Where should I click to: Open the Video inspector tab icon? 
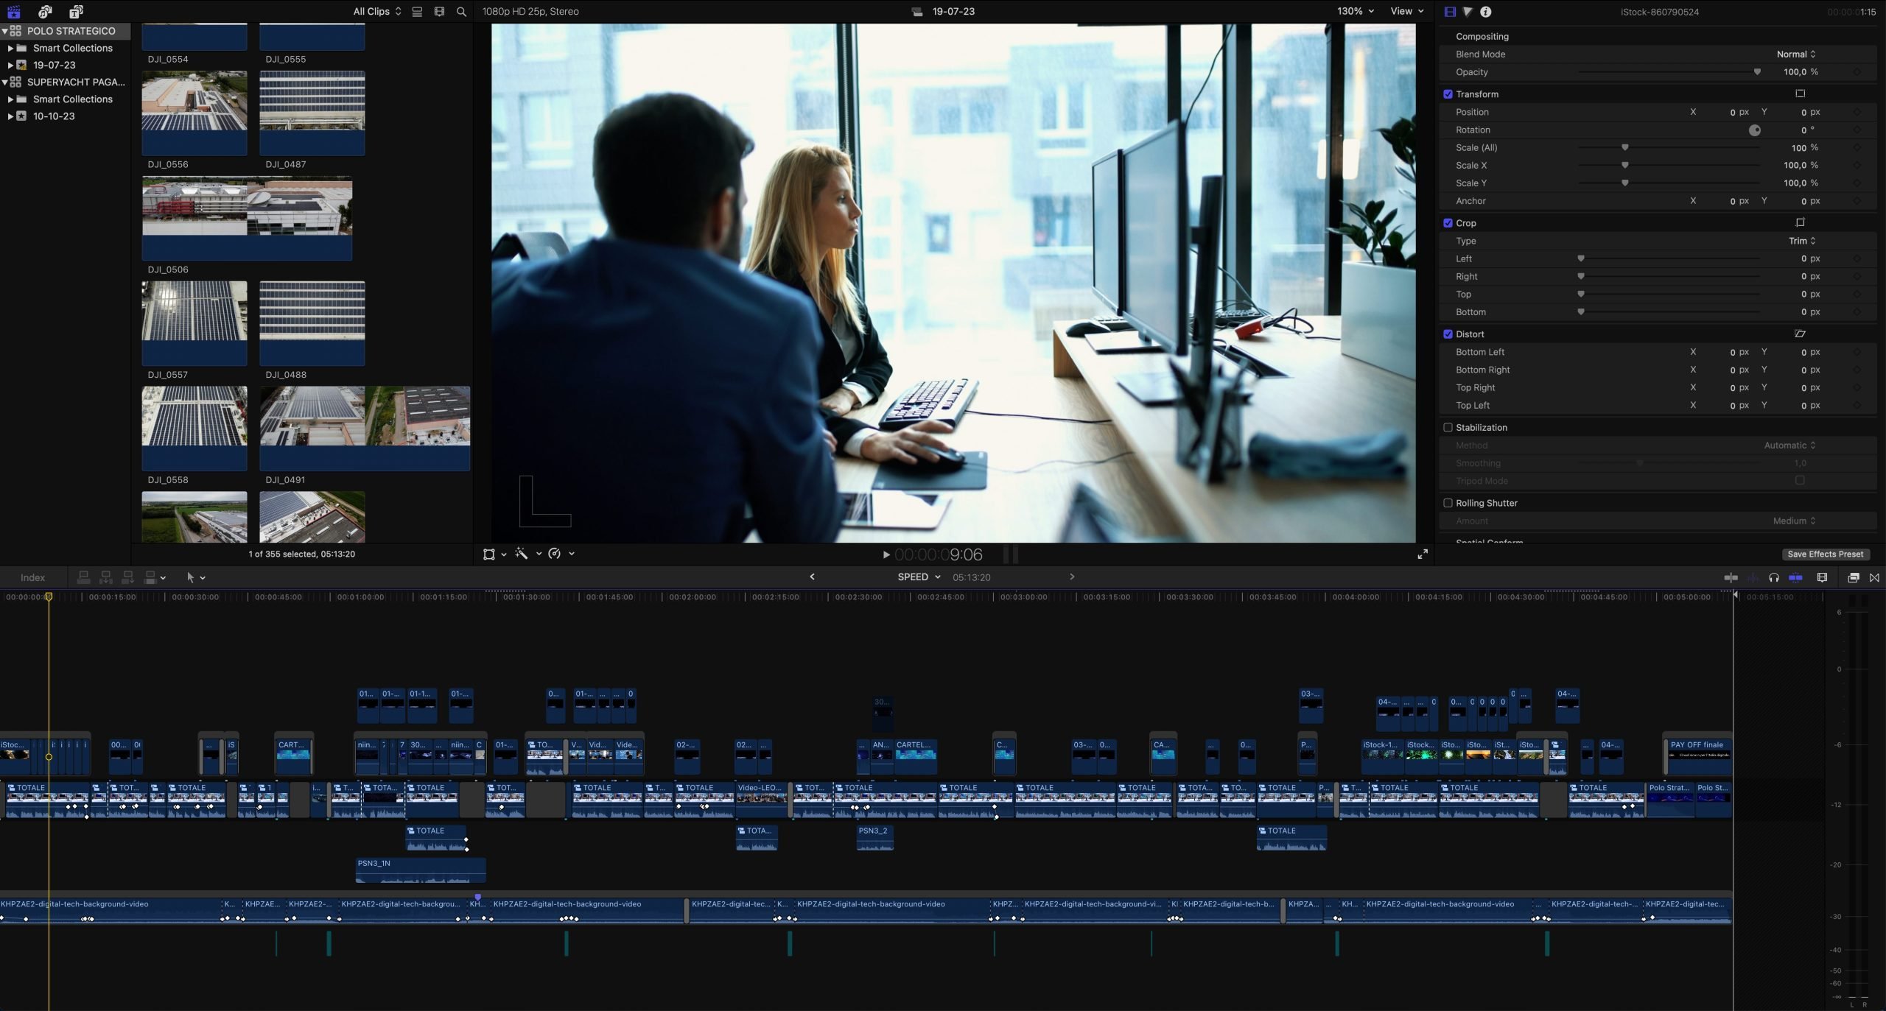coord(1450,12)
